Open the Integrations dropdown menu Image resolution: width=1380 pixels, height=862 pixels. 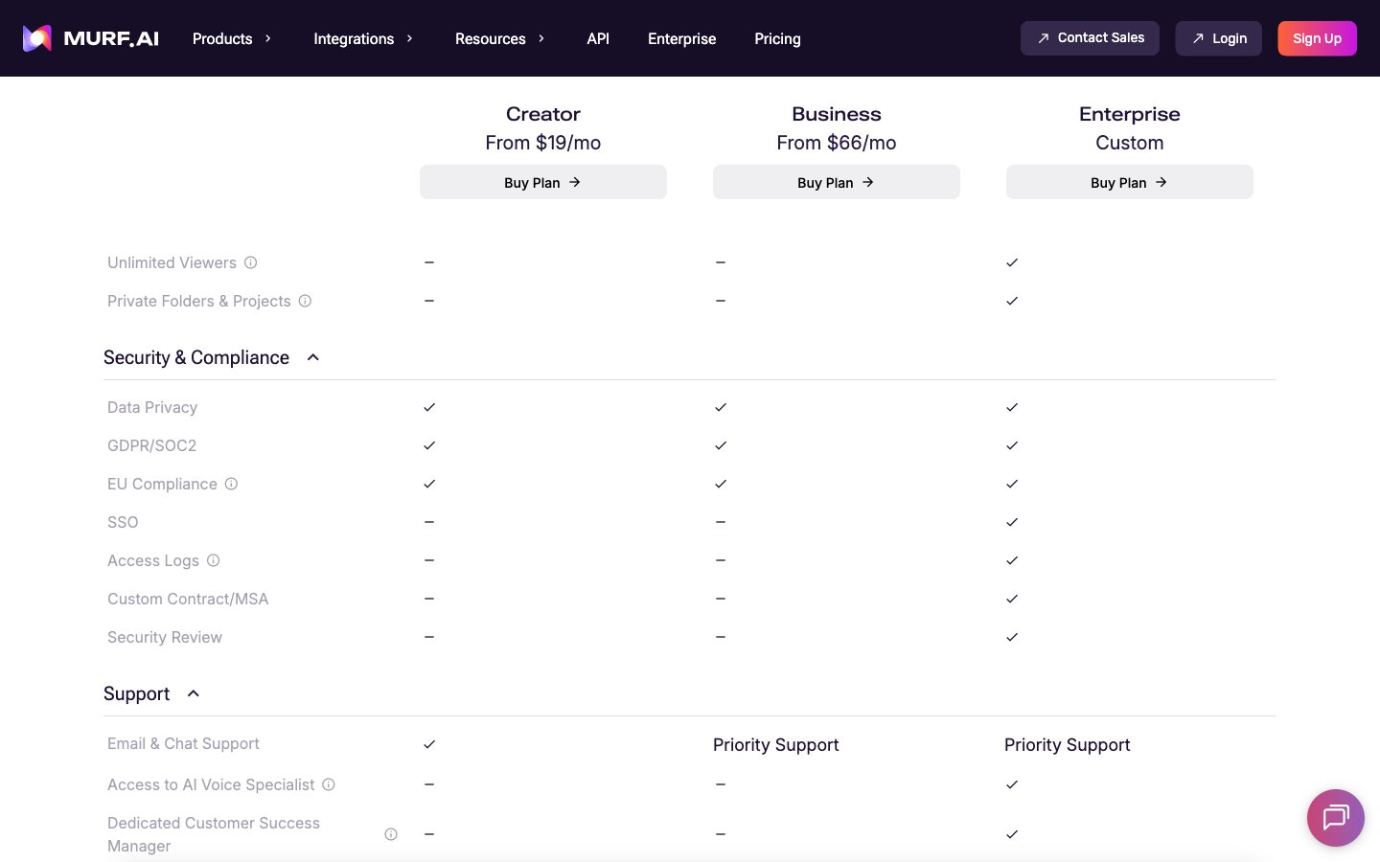[363, 38]
